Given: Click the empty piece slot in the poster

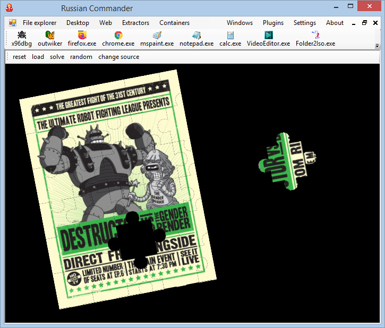Looking at the screenshot, I should click(x=137, y=240).
